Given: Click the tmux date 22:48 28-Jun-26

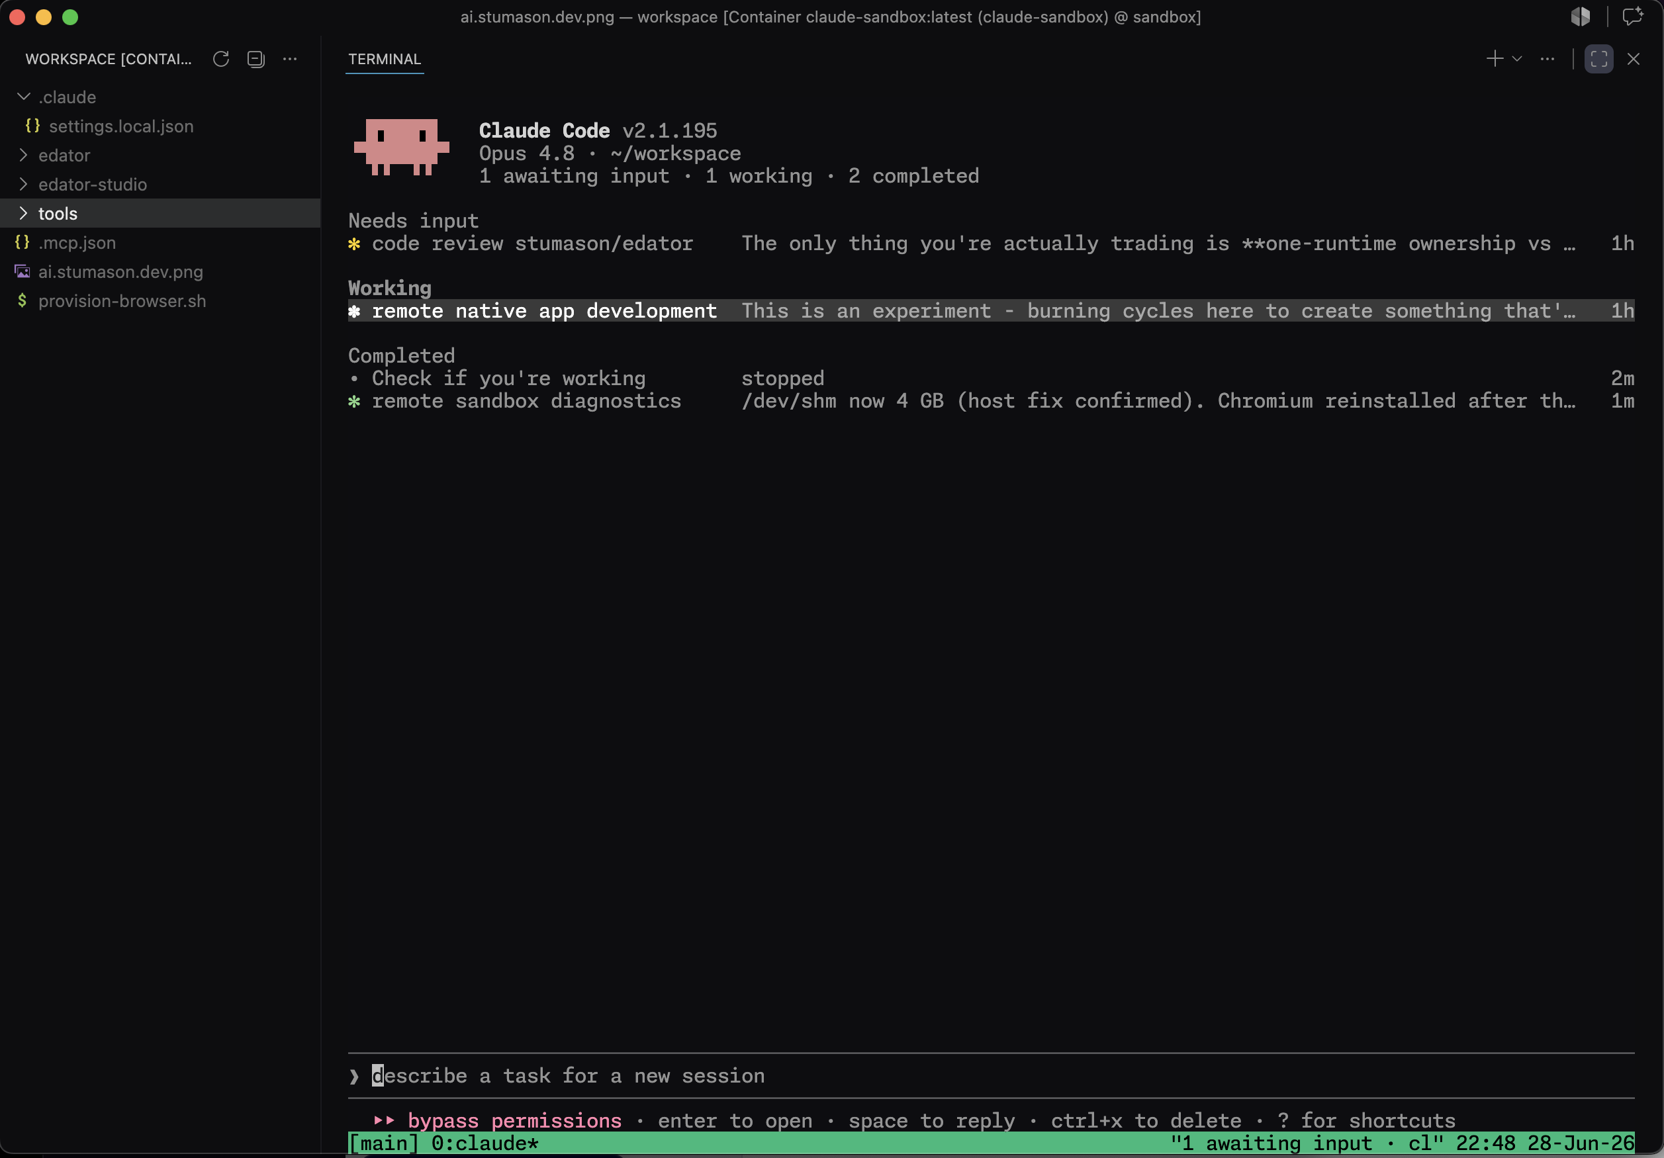Looking at the screenshot, I should tap(1545, 1143).
